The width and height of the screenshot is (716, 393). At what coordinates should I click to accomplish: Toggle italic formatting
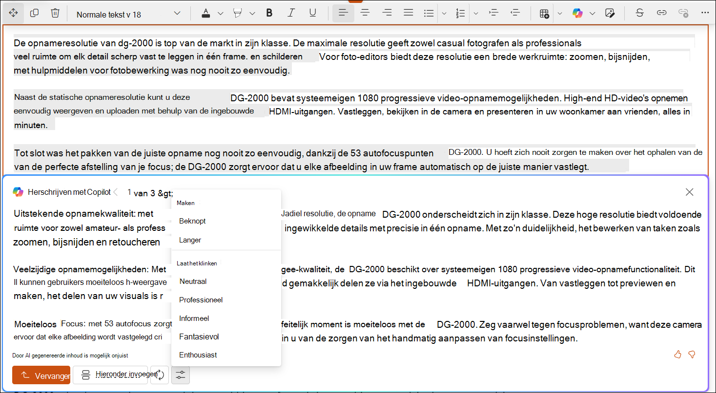click(x=291, y=13)
